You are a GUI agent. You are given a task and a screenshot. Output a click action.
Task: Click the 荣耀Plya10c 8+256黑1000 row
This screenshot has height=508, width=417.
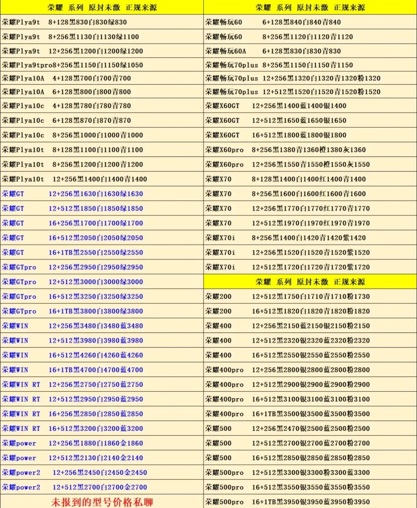pyautogui.click(x=102, y=135)
